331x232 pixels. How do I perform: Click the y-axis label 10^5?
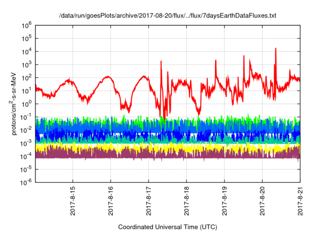(26, 39)
